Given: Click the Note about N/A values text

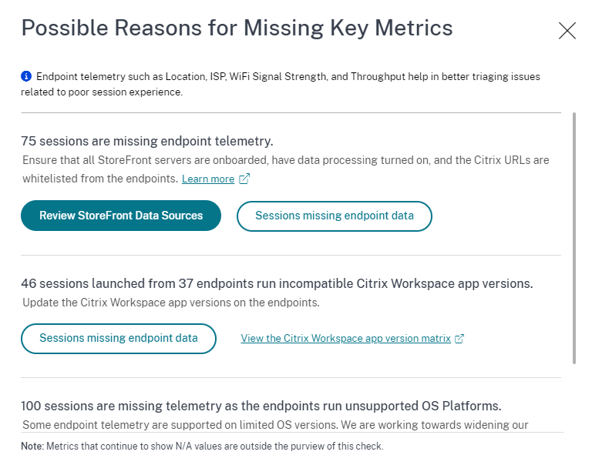Looking at the screenshot, I should point(202,447).
